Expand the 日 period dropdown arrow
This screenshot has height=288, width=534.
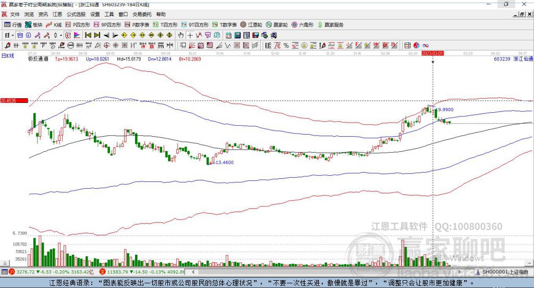tap(13, 35)
